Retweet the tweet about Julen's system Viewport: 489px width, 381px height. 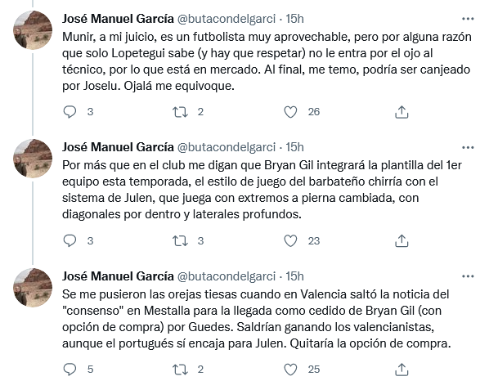click(x=180, y=240)
